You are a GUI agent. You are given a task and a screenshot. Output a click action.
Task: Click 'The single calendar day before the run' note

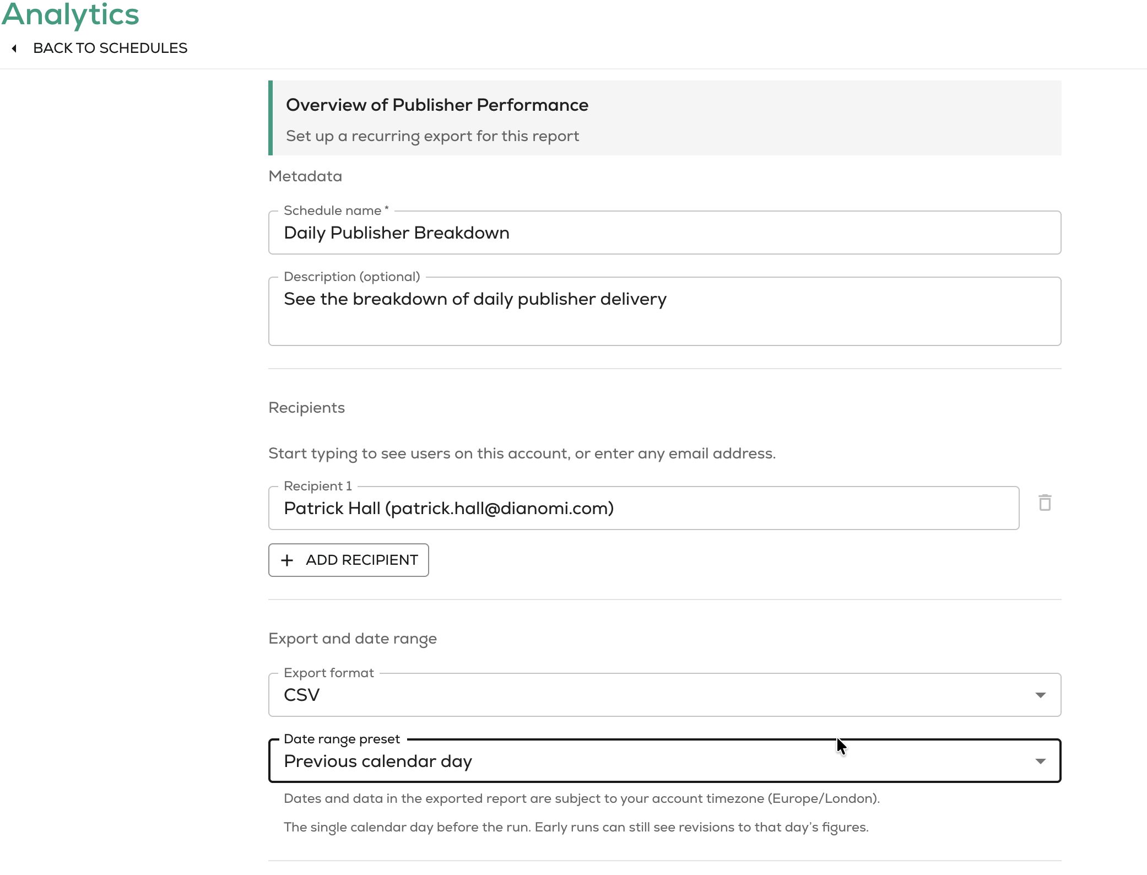(576, 828)
